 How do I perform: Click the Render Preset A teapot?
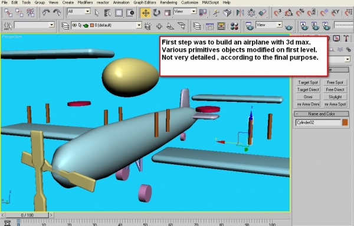coord(304,26)
